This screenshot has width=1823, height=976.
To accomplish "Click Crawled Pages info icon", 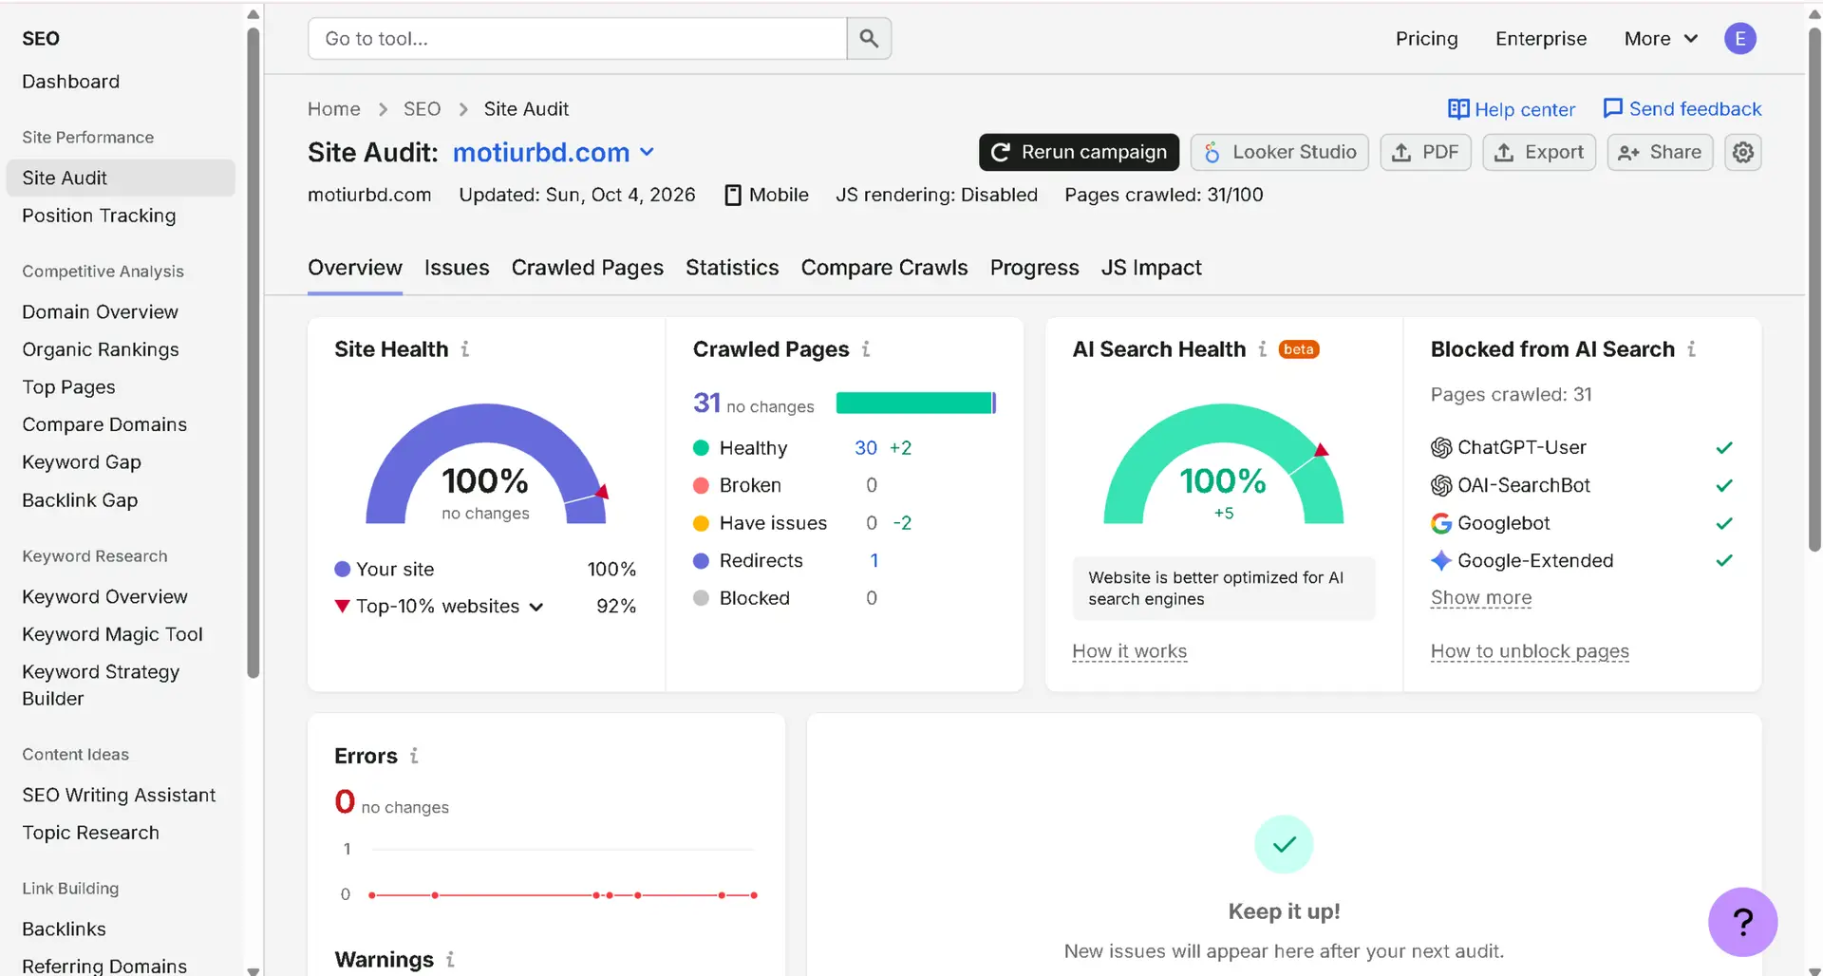I will (866, 349).
